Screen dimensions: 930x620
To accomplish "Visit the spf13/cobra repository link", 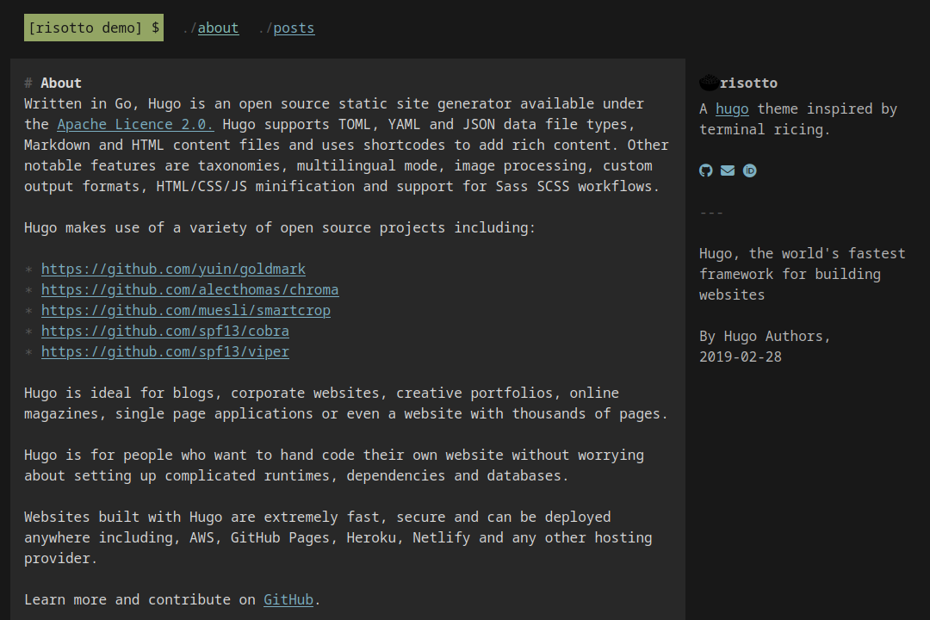I will point(164,331).
